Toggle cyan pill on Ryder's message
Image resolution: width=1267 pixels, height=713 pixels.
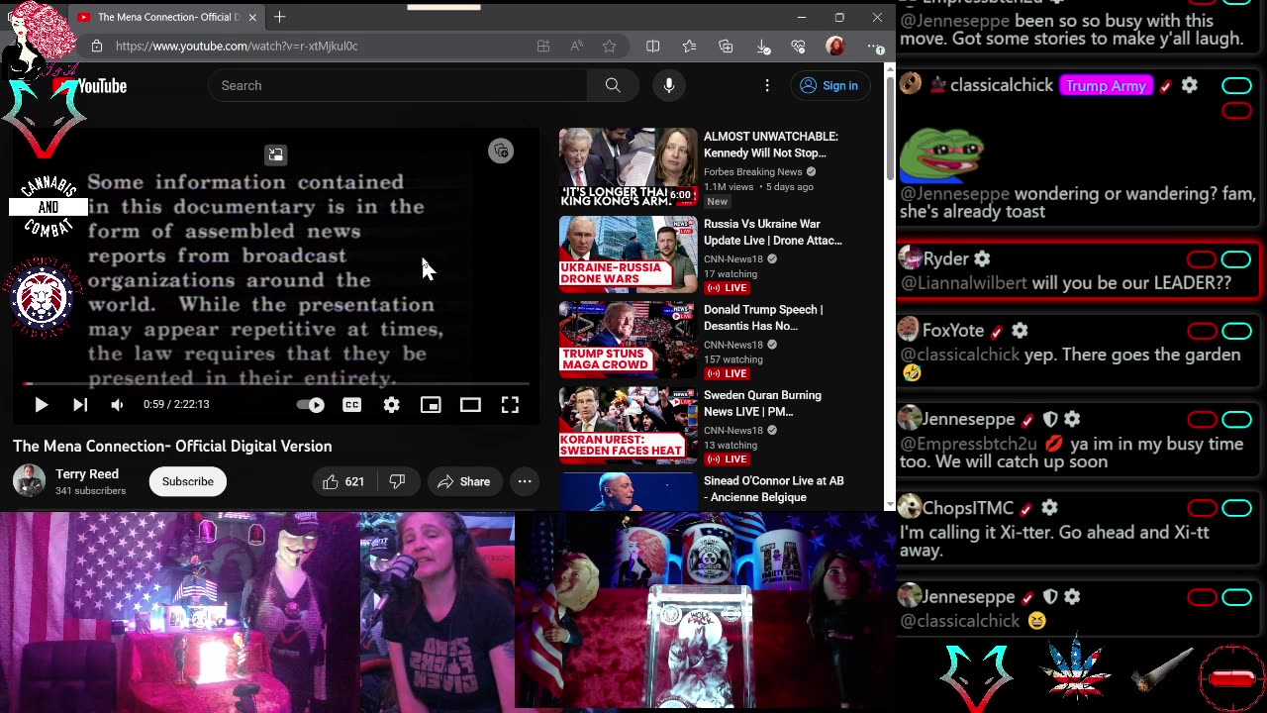(1236, 259)
